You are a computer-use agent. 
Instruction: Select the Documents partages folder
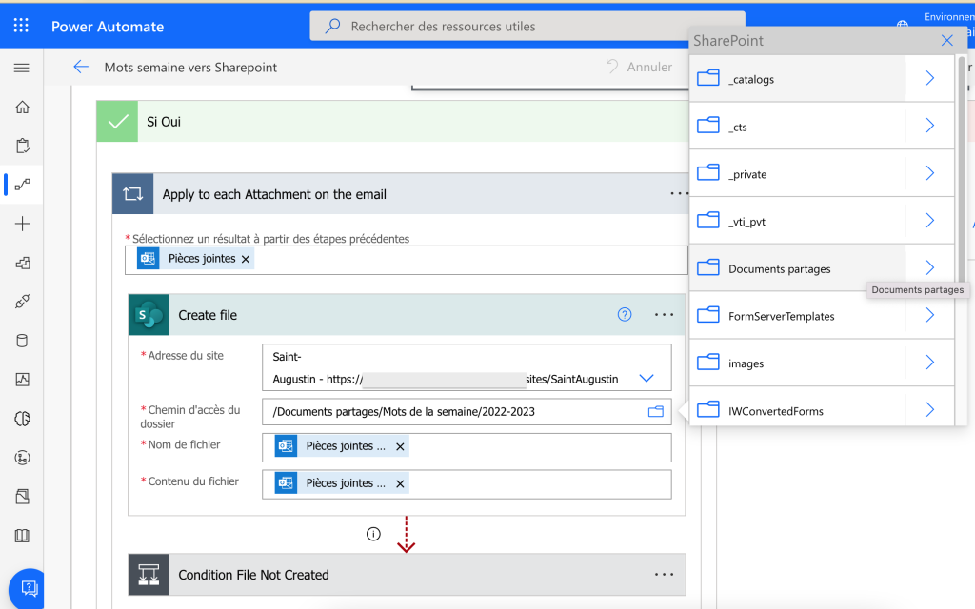[x=797, y=267]
